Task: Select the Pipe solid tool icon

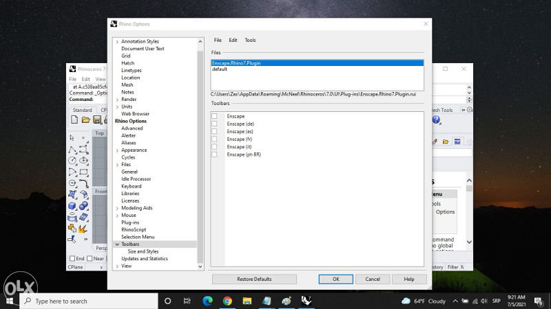Action: coord(72,217)
